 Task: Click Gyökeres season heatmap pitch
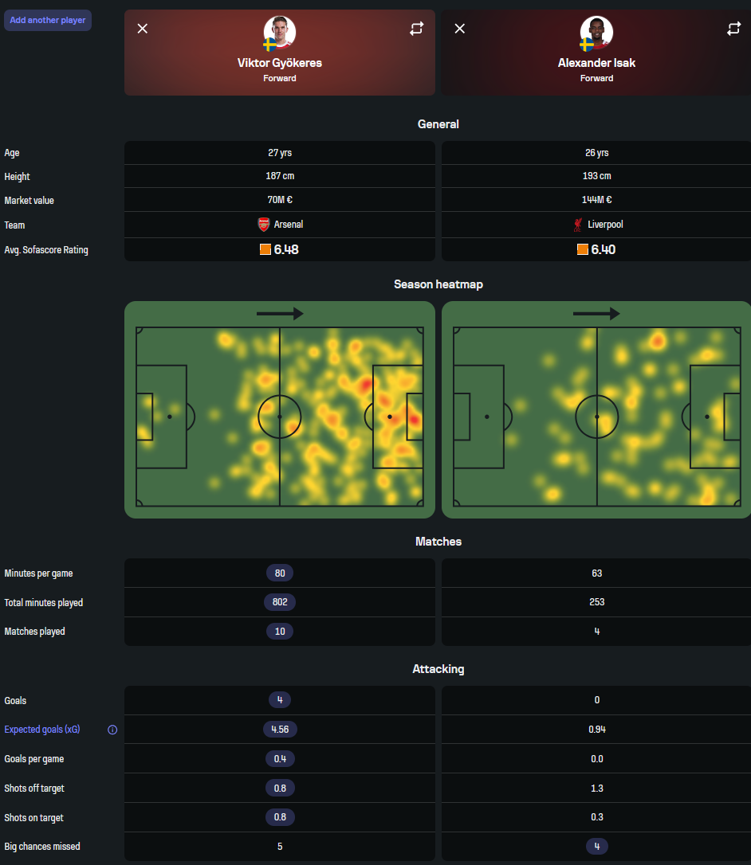coord(280,416)
